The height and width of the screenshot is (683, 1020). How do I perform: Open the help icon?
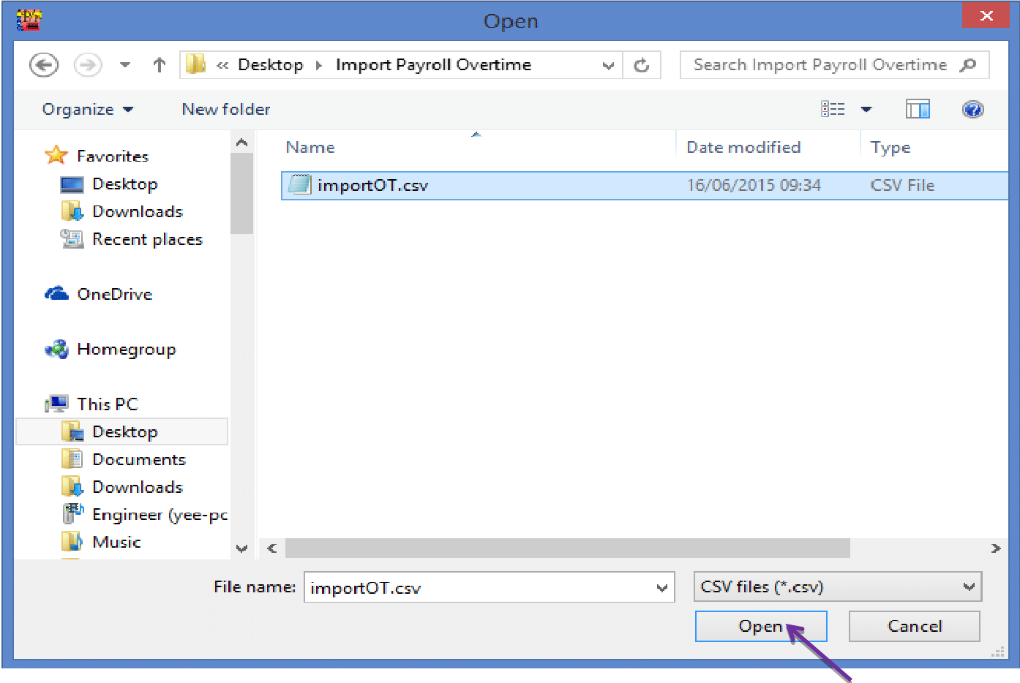tap(973, 109)
